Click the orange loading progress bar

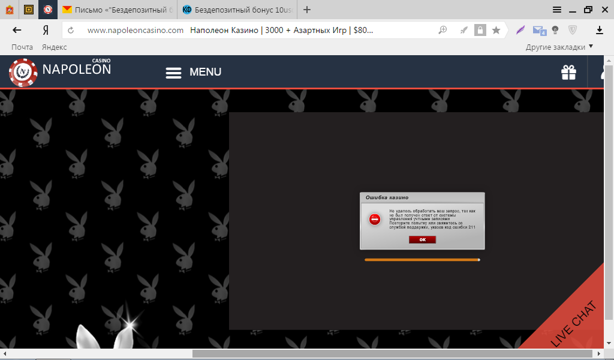click(422, 260)
